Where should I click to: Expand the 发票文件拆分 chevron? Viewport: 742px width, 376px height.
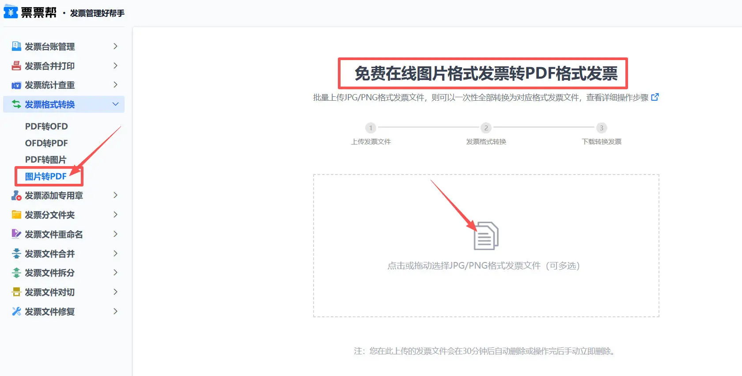pyautogui.click(x=115, y=273)
